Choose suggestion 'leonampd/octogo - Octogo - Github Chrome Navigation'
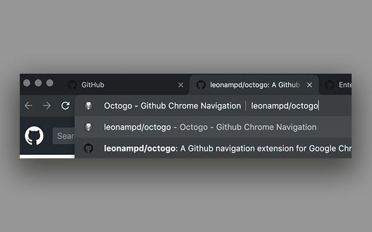372x232 pixels. pos(213,127)
